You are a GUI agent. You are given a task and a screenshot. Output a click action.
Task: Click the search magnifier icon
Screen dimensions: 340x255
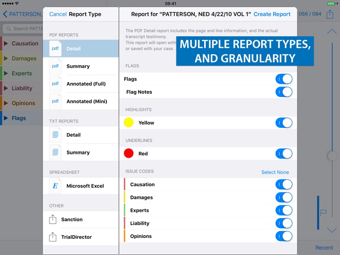9,29
